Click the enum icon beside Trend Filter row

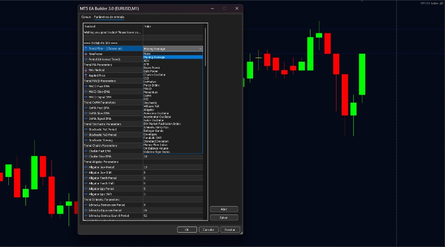(86, 49)
